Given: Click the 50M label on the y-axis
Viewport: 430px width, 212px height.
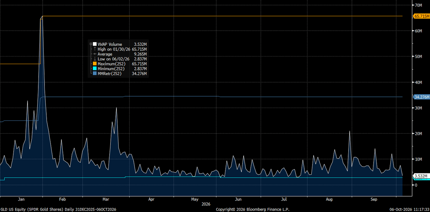Looking at the screenshot, I should tap(419, 56).
